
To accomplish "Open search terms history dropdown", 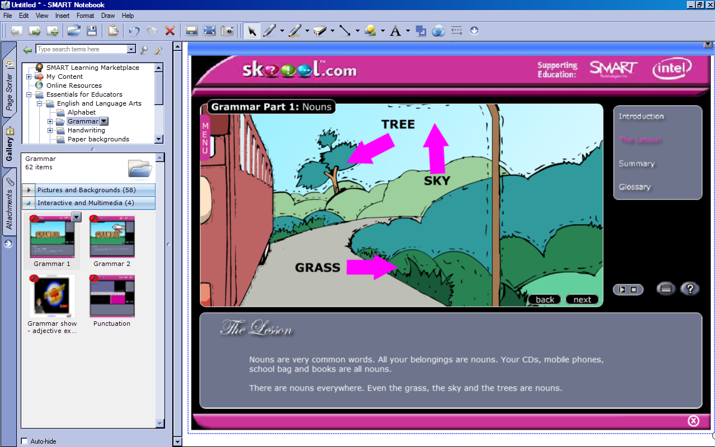I will [x=131, y=49].
